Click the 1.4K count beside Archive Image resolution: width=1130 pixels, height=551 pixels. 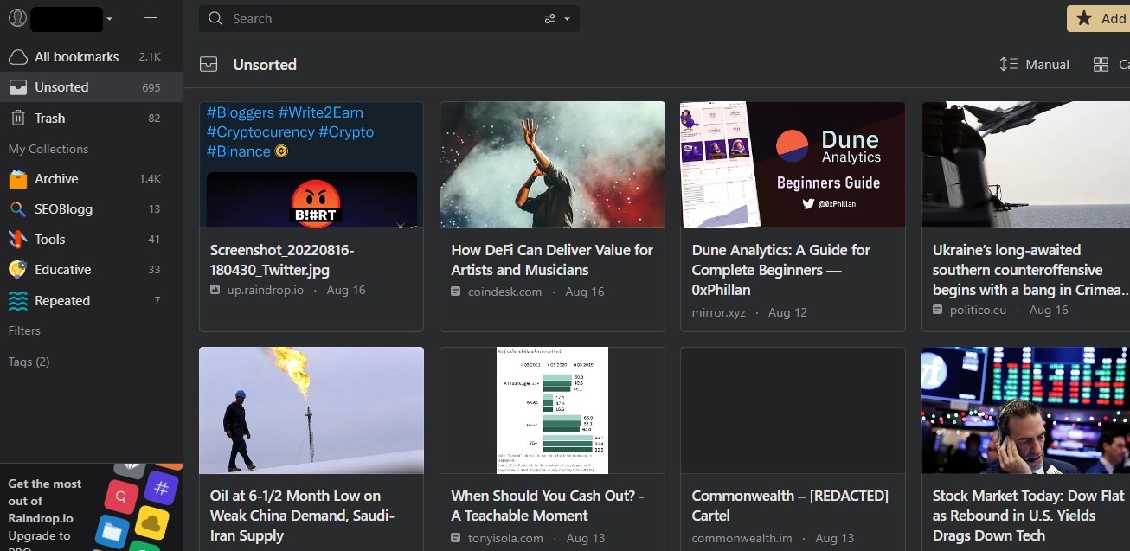click(x=150, y=179)
